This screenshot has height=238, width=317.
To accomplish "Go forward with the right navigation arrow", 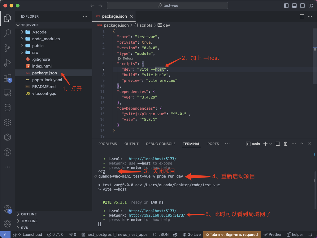I will [101, 6].
